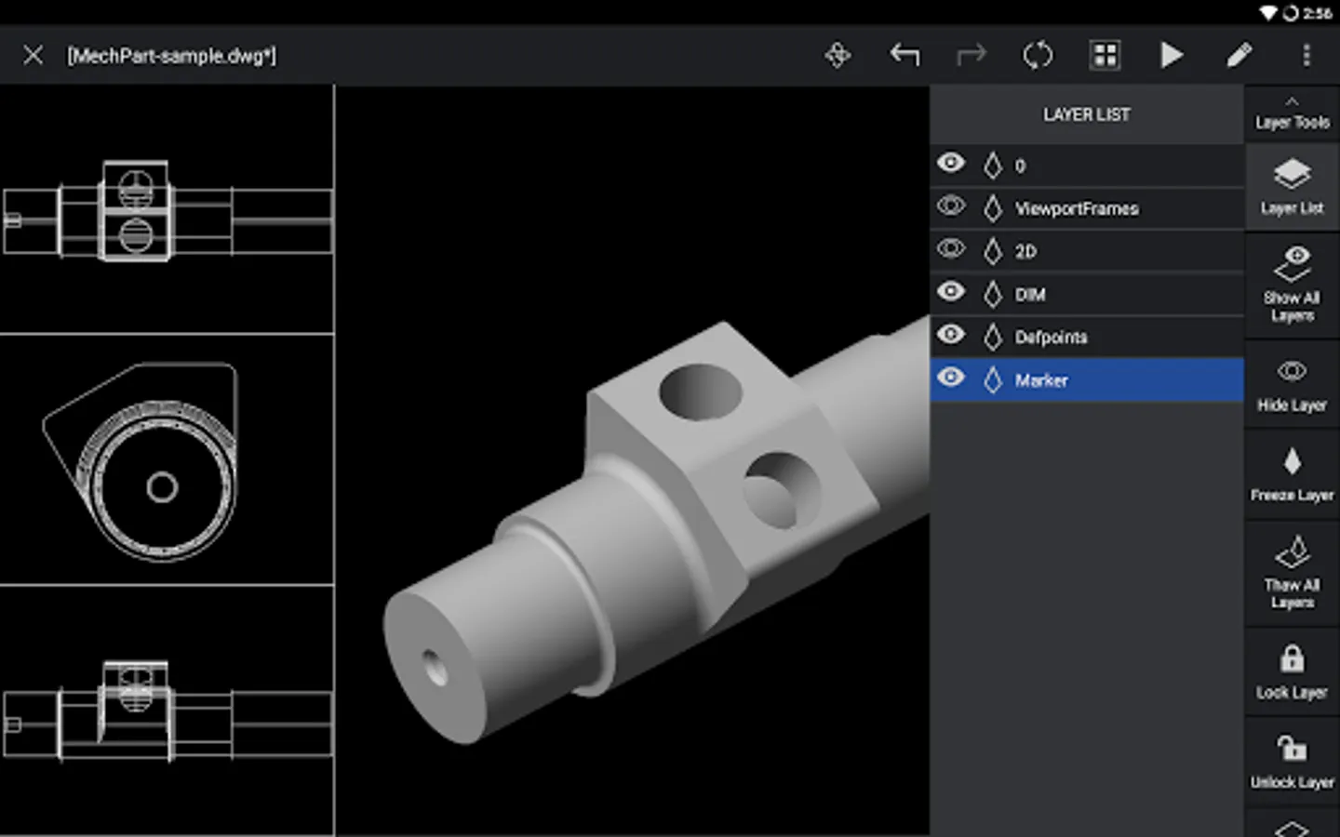
Task: Toggle visibility of layer 0
Action: tap(950, 164)
